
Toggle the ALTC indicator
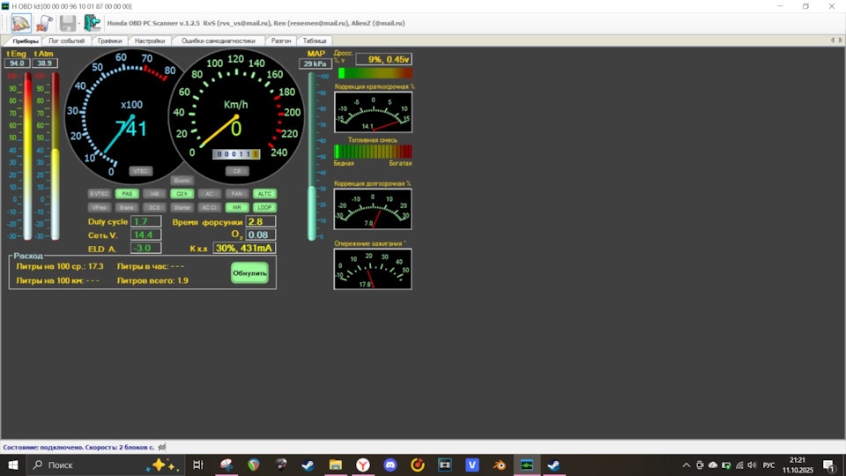264,194
